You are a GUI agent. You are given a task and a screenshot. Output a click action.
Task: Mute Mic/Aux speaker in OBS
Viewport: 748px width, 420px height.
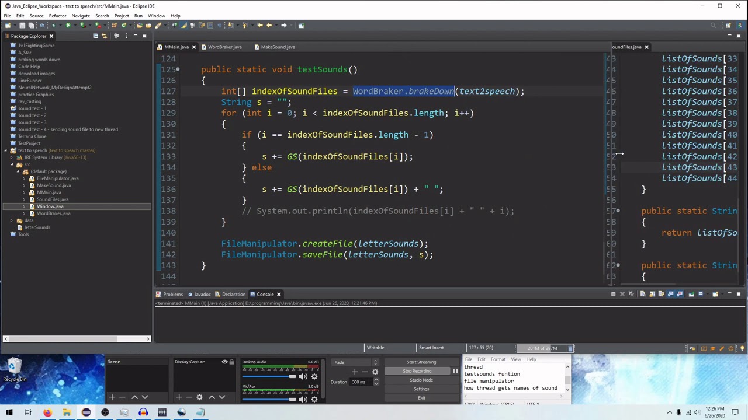click(x=303, y=399)
